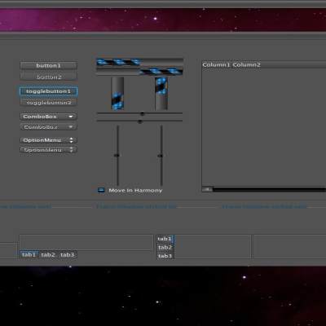Expand the second ComboBox dropdown arrow

(x=71, y=127)
